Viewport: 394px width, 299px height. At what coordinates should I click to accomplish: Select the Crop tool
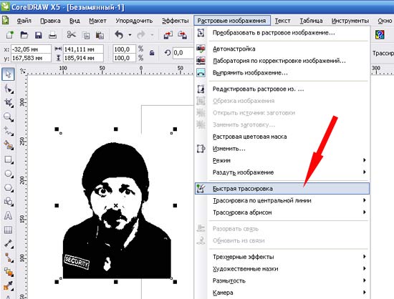pos(9,102)
